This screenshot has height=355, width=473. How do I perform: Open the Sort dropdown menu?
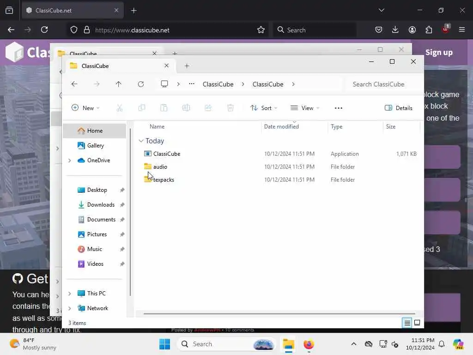point(264,108)
